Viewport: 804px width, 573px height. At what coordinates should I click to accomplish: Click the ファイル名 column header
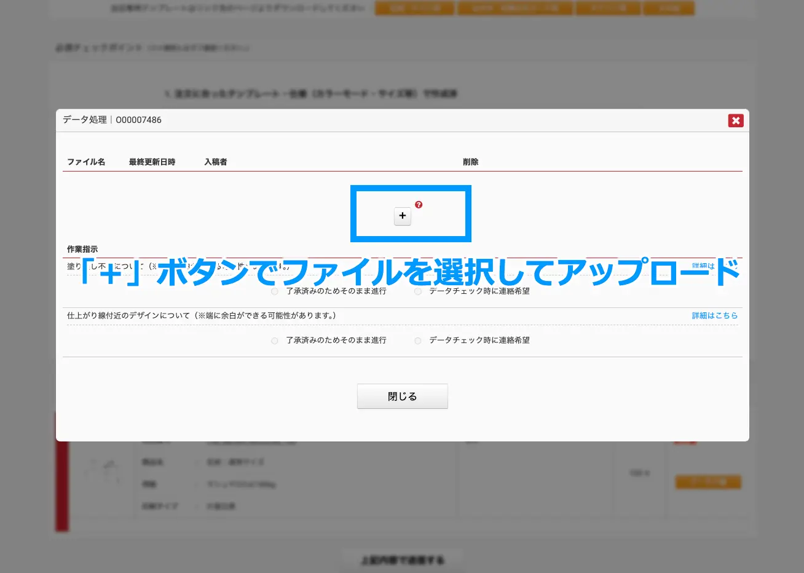[x=86, y=162]
